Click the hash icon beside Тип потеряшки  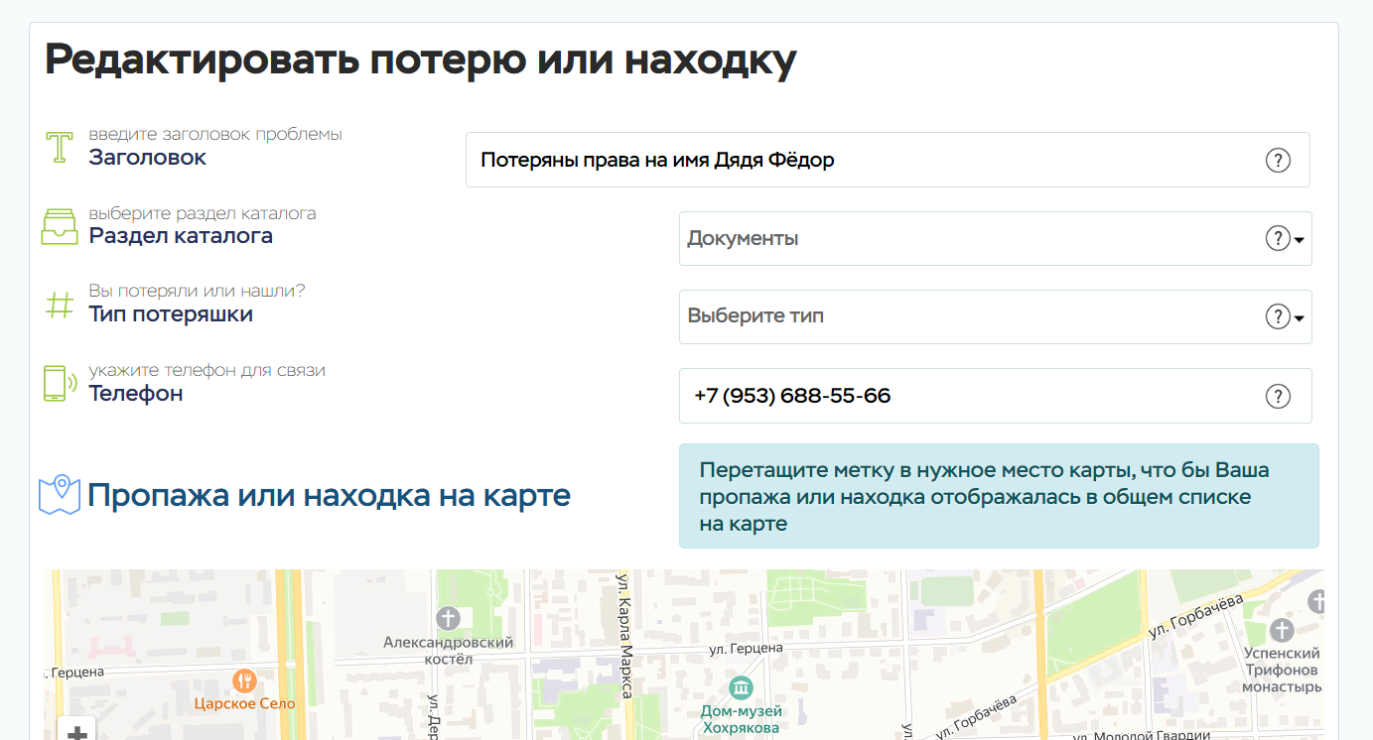[x=60, y=305]
